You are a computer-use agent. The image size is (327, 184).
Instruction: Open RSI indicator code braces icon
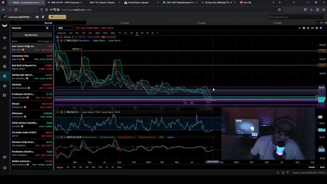pyautogui.click(x=65, y=112)
